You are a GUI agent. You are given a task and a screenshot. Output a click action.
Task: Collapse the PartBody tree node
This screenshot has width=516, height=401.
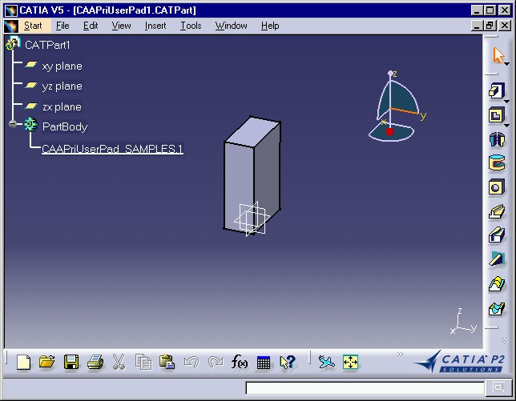(13, 124)
